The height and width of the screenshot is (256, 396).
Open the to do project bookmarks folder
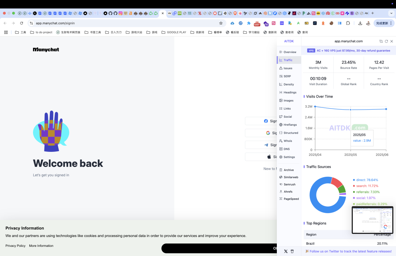tap(41, 32)
